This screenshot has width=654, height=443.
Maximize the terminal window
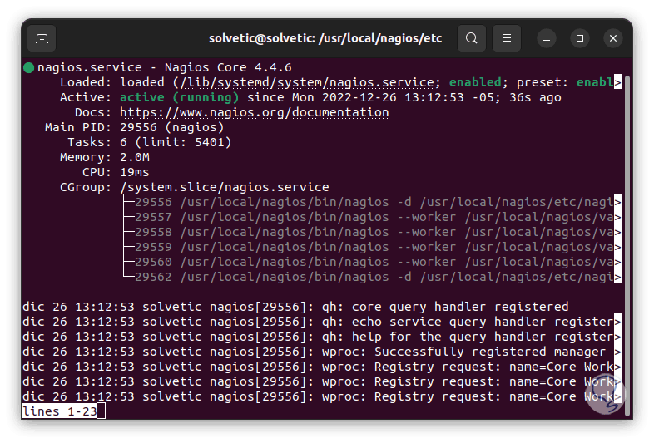click(580, 39)
